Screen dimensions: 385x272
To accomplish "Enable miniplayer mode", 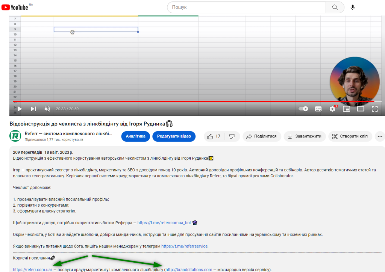I will pos(347,109).
